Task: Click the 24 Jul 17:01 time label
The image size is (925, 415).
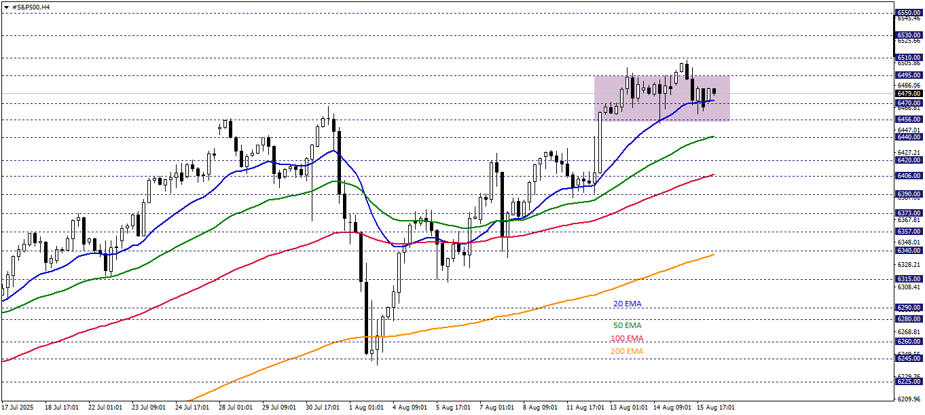Action: (x=191, y=408)
